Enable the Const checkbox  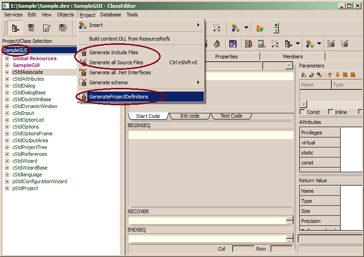pos(303,112)
